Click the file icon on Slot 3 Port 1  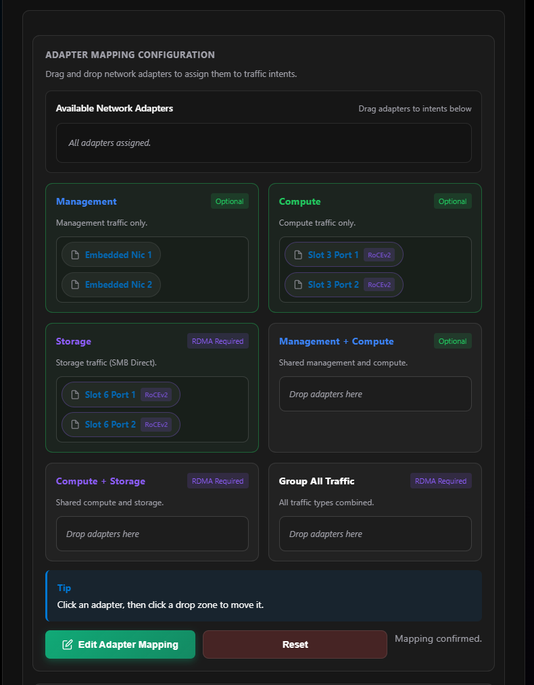tap(299, 255)
